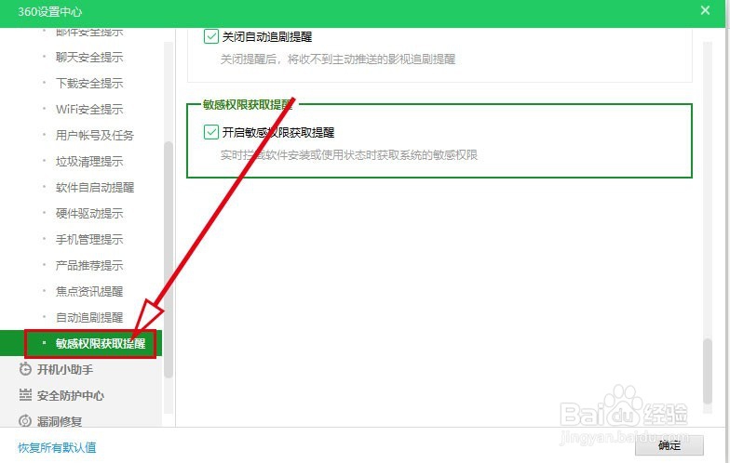730x463 pixels.
Task: Open 漏洞修复 section
Action: (x=60, y=421)
